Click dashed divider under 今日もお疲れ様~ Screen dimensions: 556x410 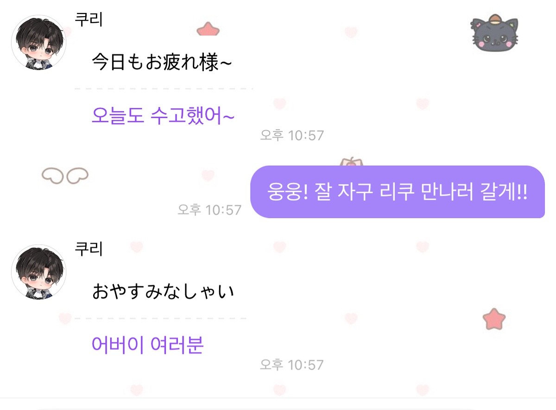[163, 88]
